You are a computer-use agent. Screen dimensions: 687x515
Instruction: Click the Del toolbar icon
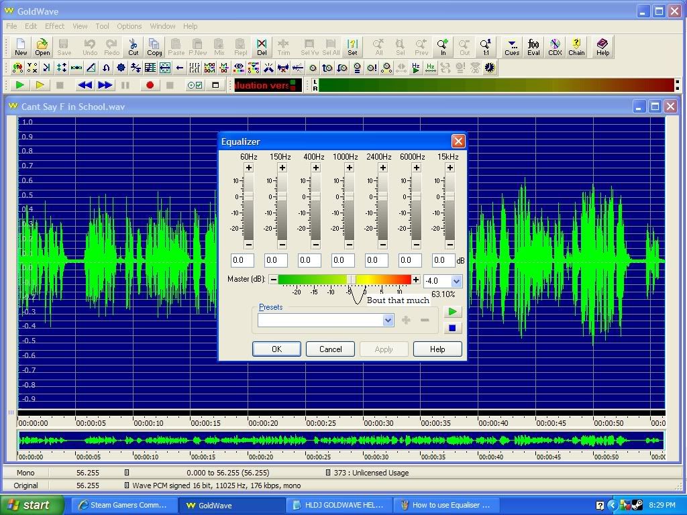pos(262,47)
